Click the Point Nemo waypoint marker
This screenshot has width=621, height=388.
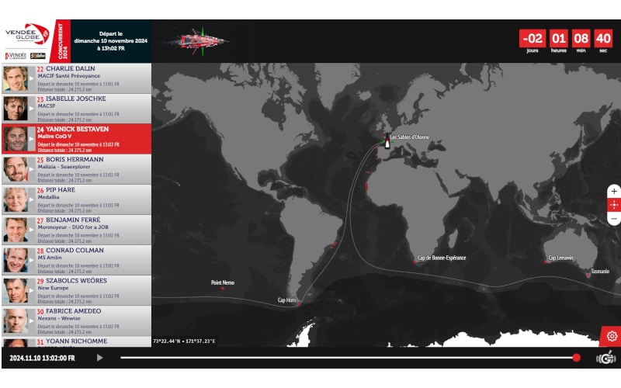[223, 288]
